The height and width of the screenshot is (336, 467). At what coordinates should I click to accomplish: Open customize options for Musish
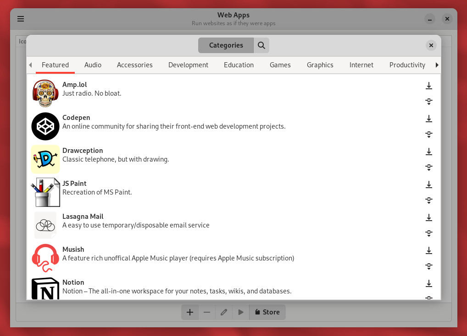point(428,266)
